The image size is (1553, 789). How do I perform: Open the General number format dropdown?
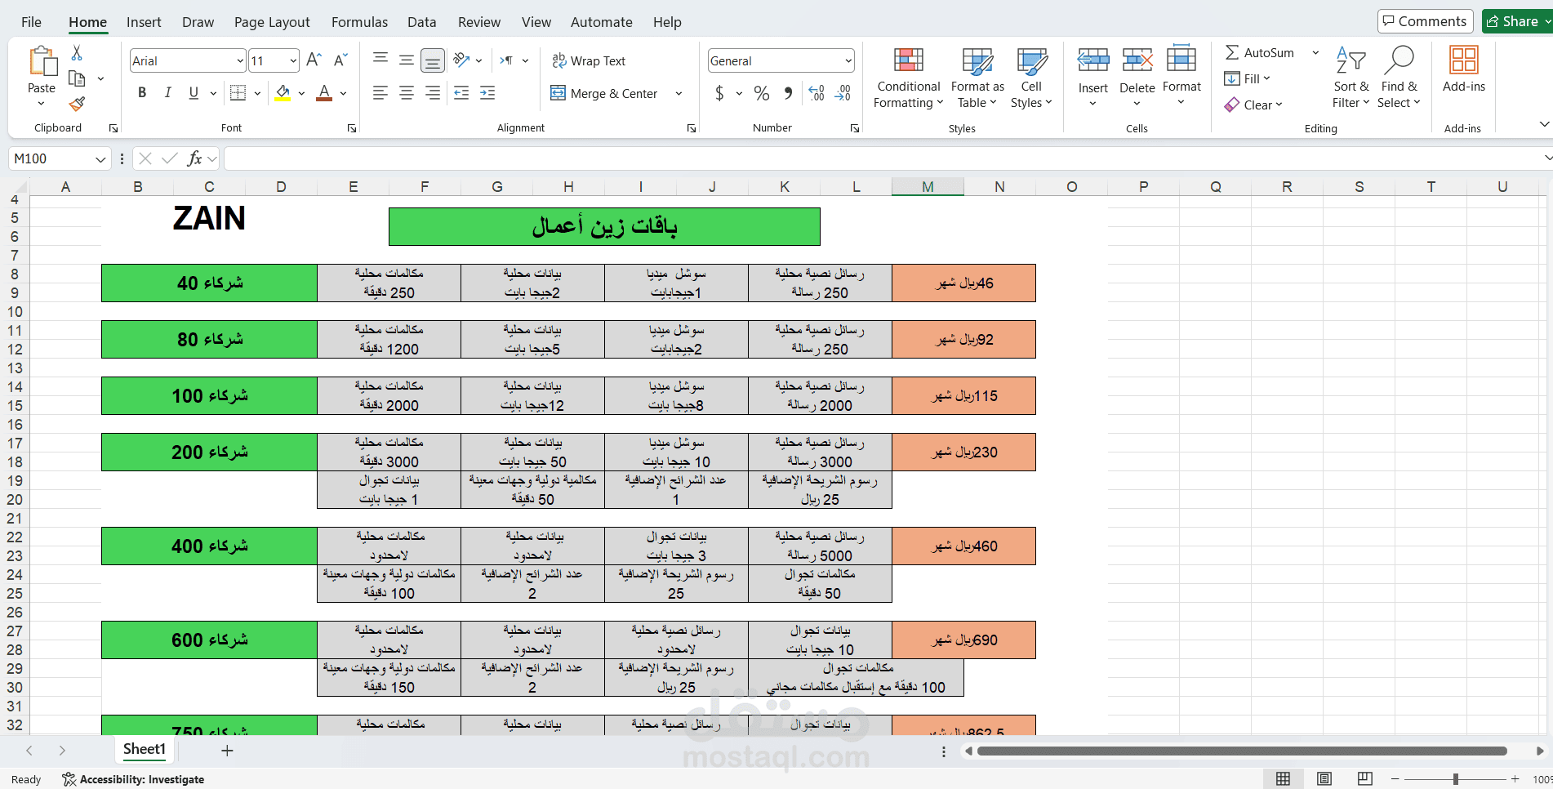pyautogui.click(x=848, y=60)
